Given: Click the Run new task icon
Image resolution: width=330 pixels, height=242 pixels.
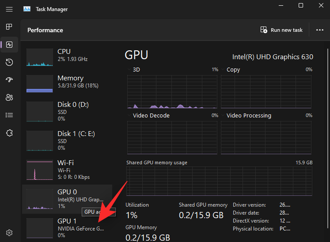Looking at the screenshot, I should 264,30.
